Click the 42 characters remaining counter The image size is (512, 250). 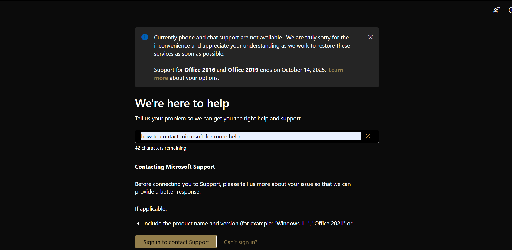161,148
